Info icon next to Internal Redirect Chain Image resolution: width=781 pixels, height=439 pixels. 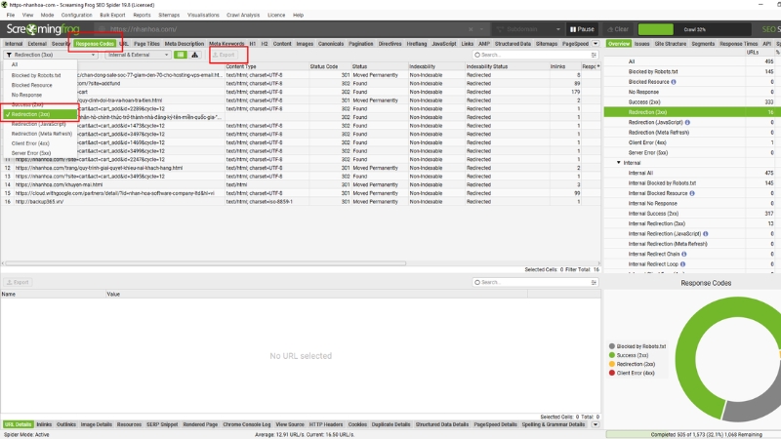pos(684,254)
